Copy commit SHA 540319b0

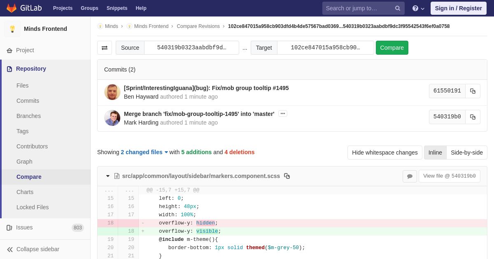473,117
